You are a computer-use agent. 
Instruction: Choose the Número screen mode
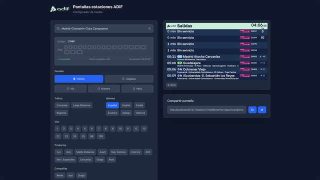tap(104, 89)
